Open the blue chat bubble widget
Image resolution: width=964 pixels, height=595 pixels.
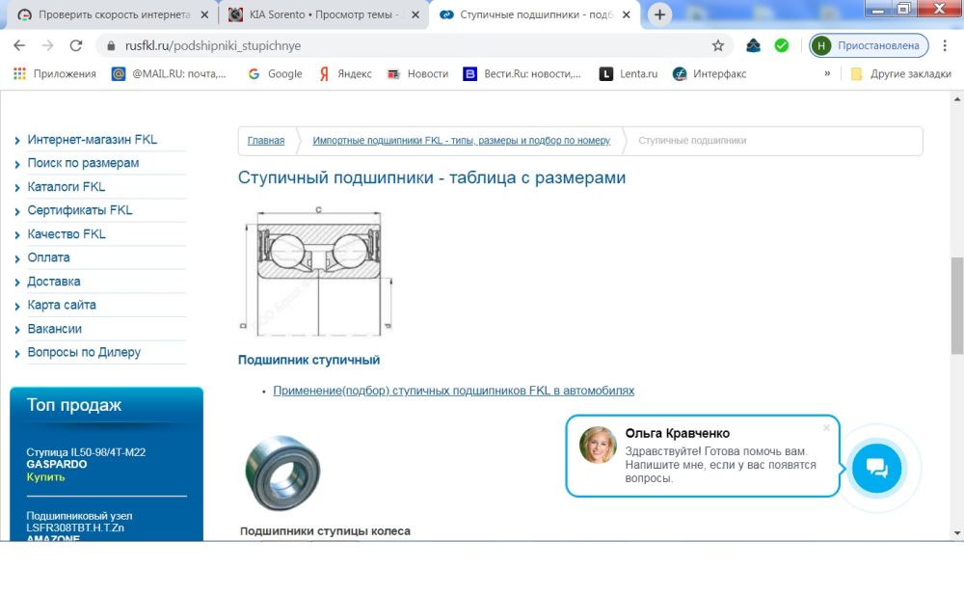876,469
